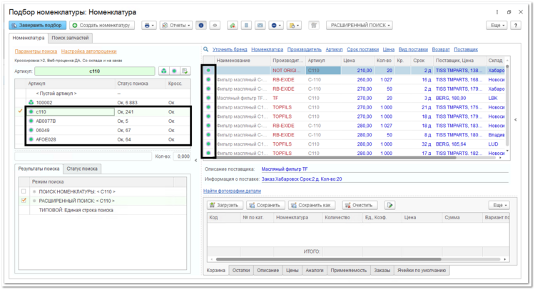This screenshot has width=535, height=290.
Task: Click green recycle search icon beside Артикул field
Action: [164, 71]
